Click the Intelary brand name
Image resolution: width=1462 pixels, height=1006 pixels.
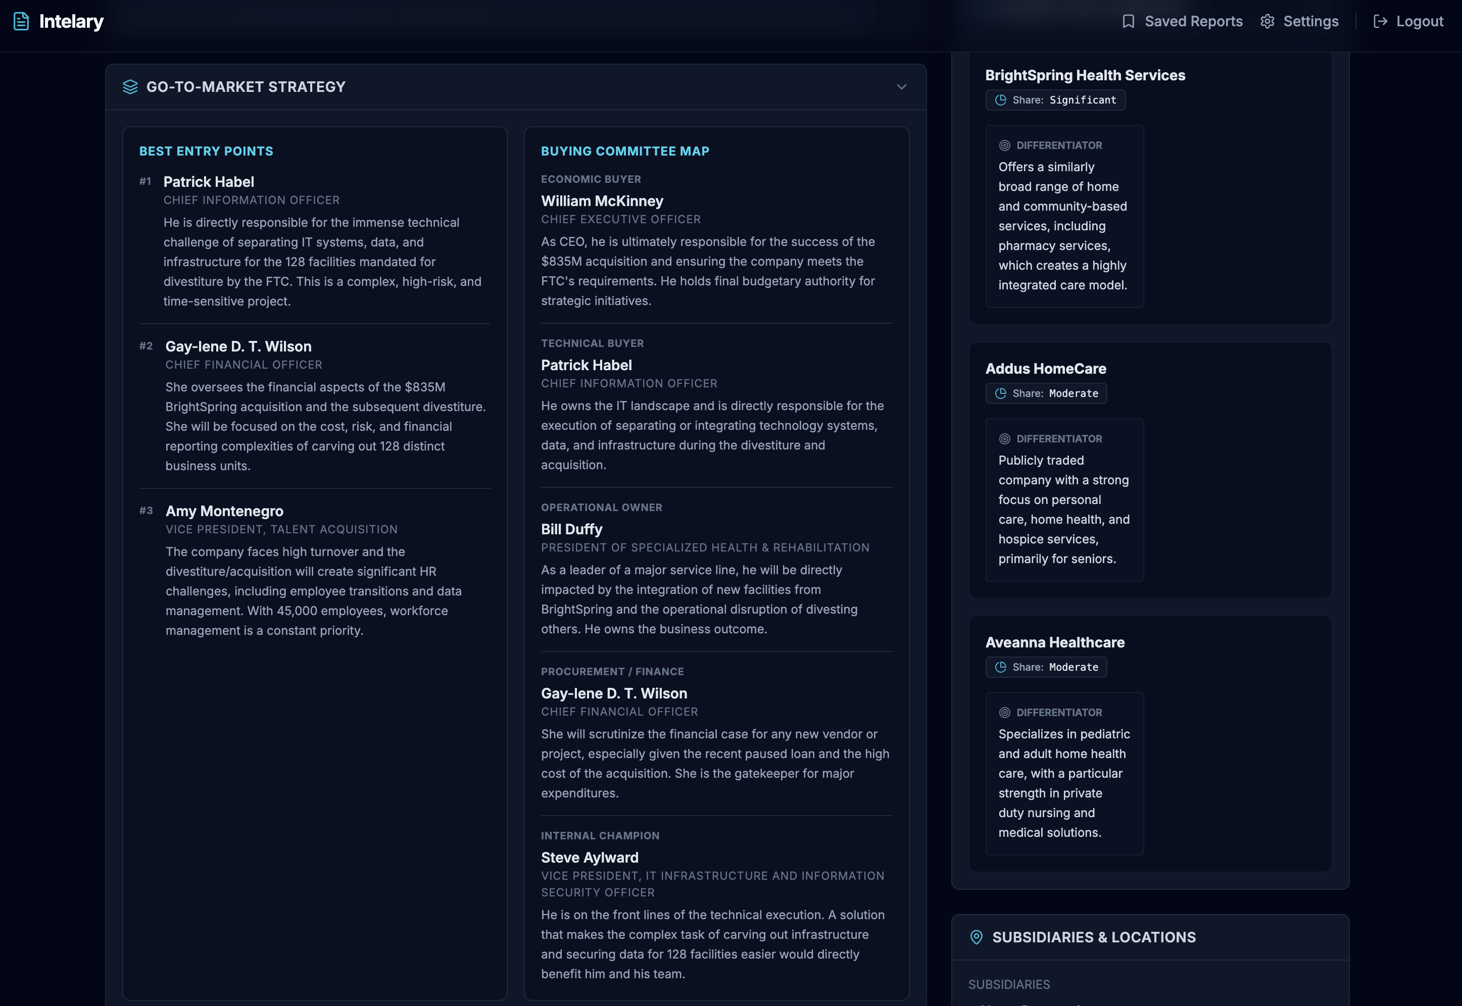click(71, 21)
